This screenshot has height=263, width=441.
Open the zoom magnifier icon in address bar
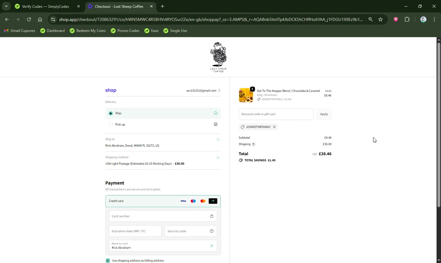pos(370,19)
